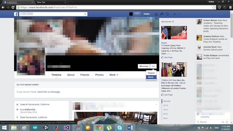Open the Friends tab
The height and width of the screenshot is (131, 233).
[x=85, y=75]
